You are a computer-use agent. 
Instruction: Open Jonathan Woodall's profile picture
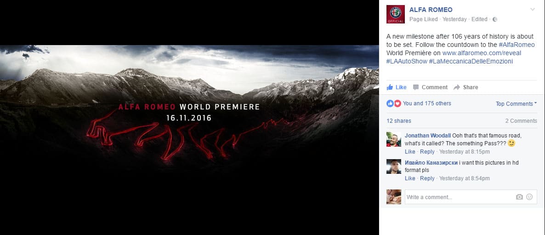click(x=394, y=139)
